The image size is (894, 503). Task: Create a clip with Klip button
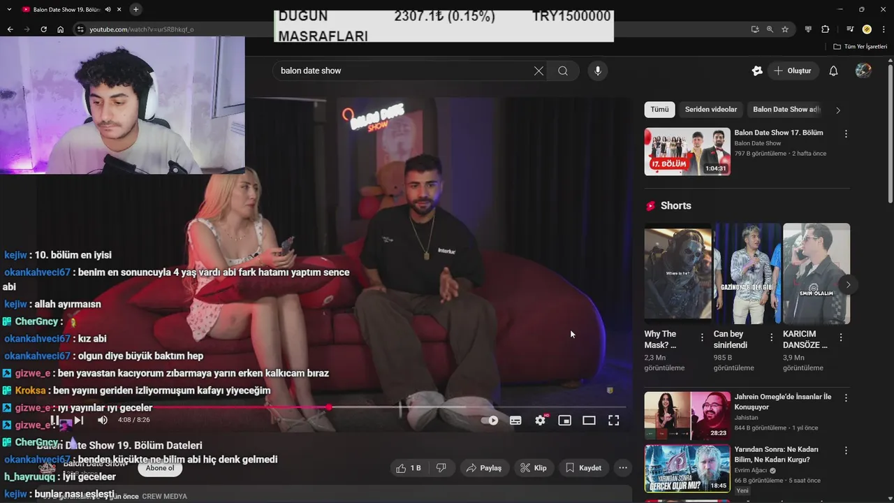534,468
